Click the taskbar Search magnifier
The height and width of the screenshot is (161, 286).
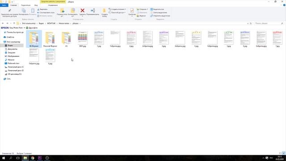click(11, 158)
